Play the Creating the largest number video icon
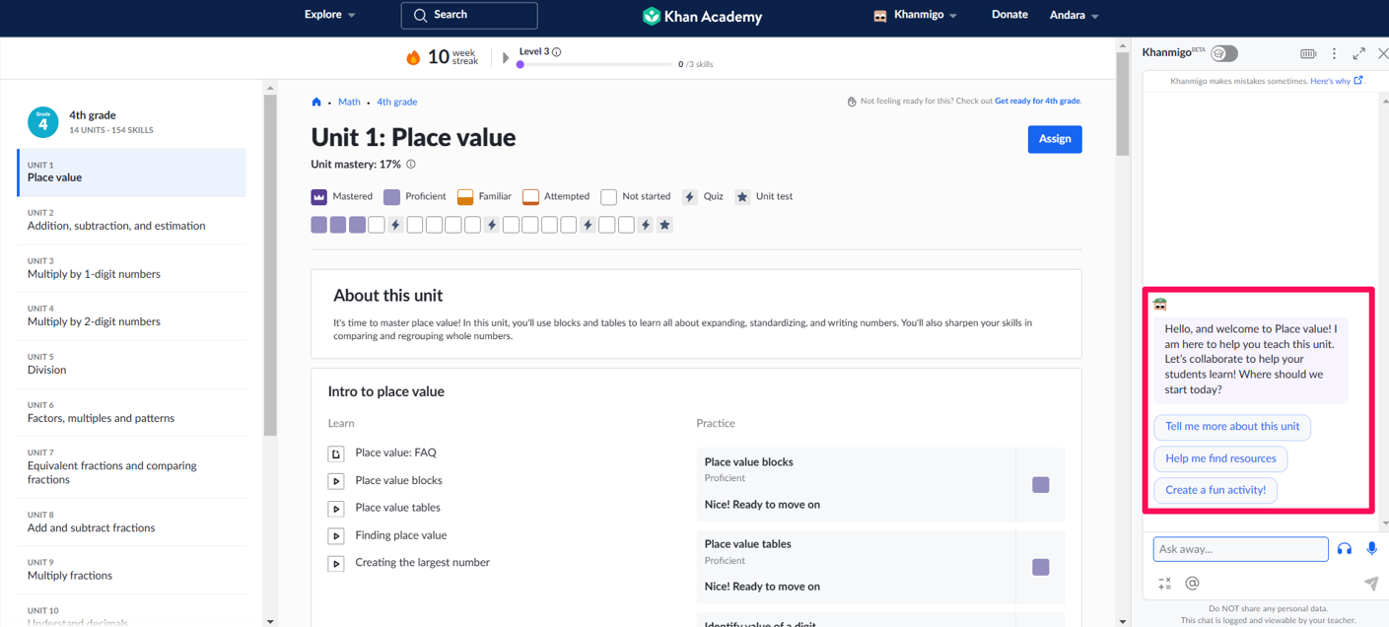This screenshot has width=1389, height=627. pos(336,564)
